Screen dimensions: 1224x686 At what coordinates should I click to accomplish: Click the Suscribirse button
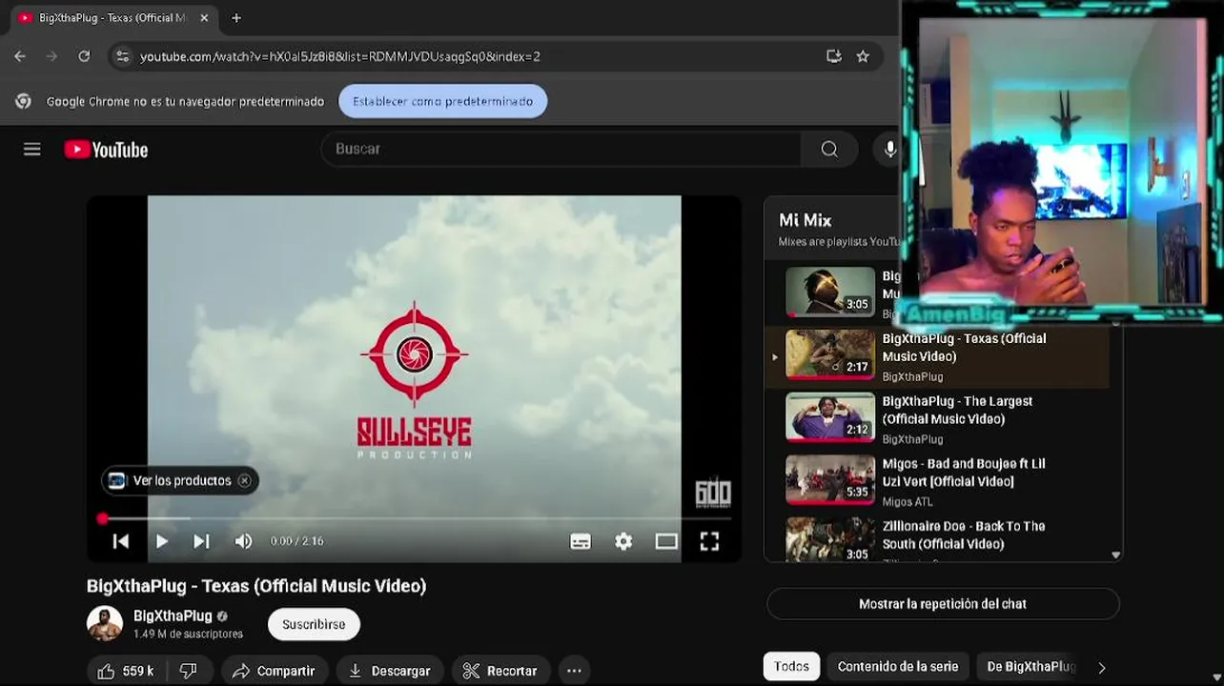tap(314, 624)
